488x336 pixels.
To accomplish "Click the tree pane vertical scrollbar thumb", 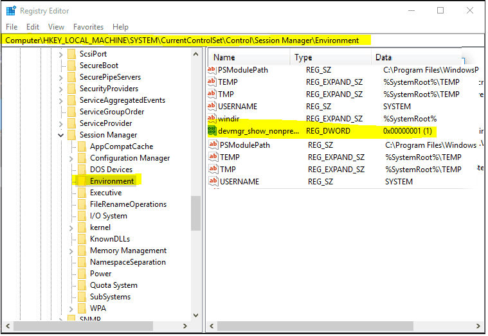I will (x=195, y=213).
